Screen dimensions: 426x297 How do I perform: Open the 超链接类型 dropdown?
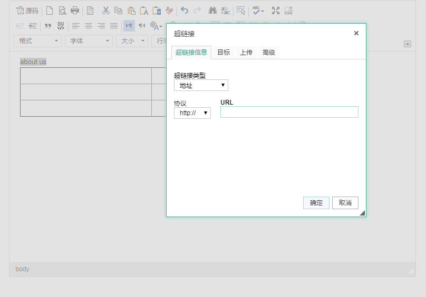201,85
